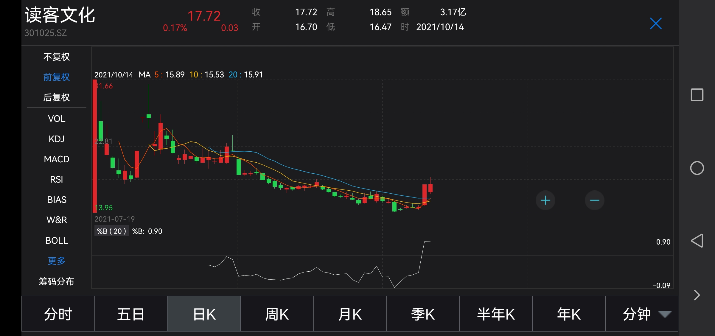Switch to 周K tab
The image size is (715, 336).
277,314
